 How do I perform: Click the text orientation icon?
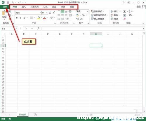click(68, 19)
